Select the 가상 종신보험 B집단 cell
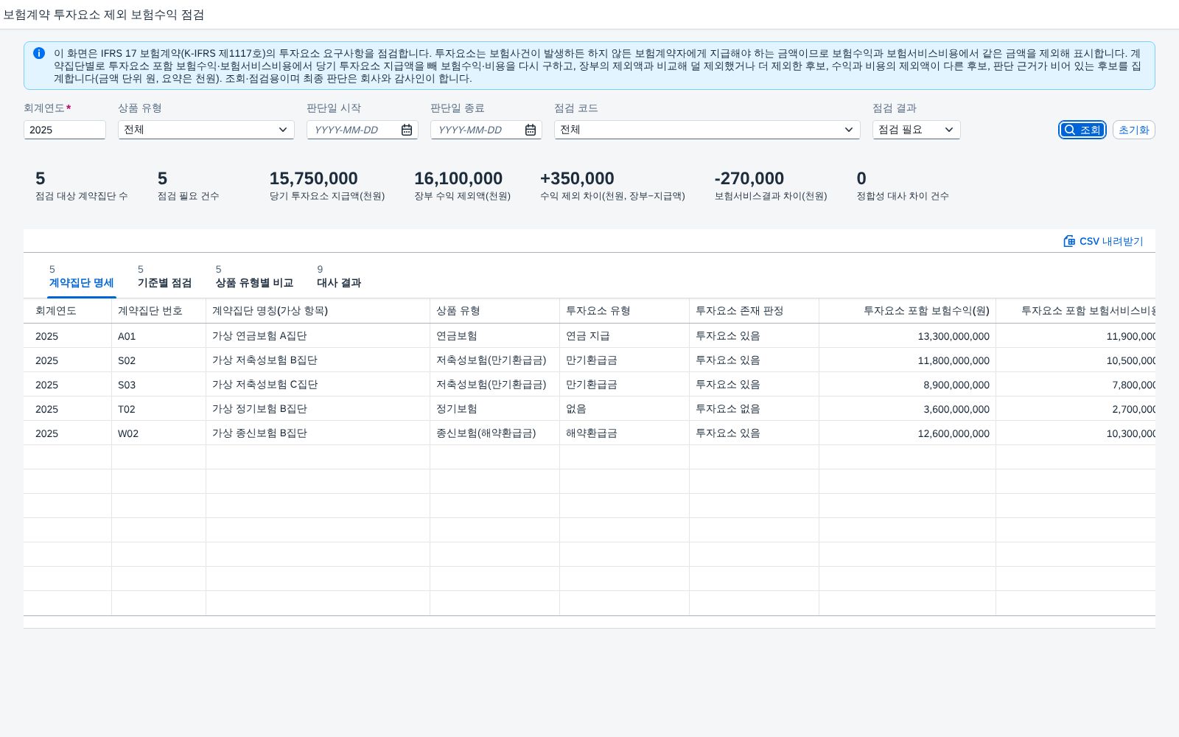 (x=318, y=433)
